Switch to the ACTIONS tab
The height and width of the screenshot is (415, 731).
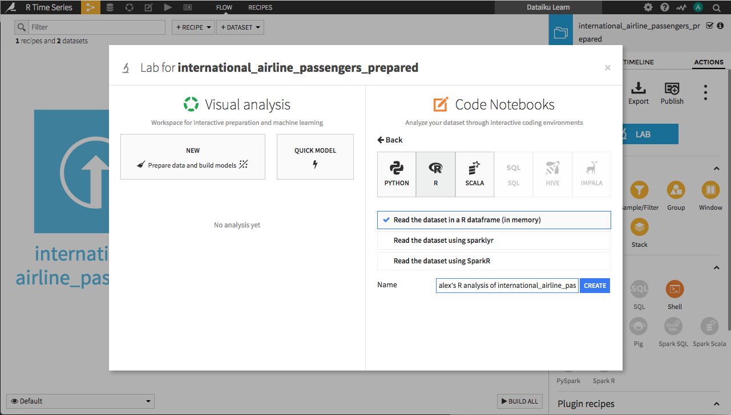tap(709, 62)
